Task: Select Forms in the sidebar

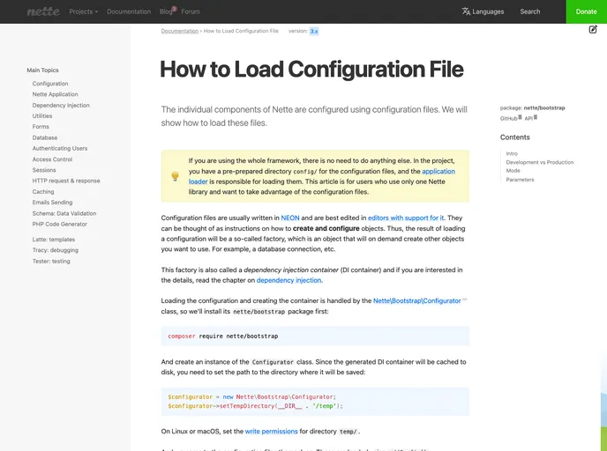Action: point(41,127)
